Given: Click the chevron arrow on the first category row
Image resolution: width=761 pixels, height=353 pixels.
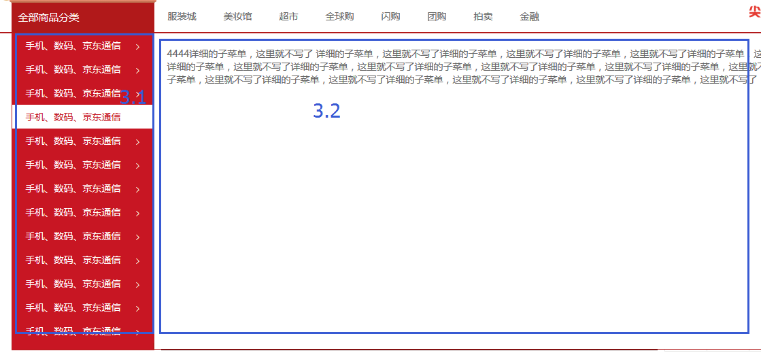Looking at the screenshot, I should pos(138,46).
